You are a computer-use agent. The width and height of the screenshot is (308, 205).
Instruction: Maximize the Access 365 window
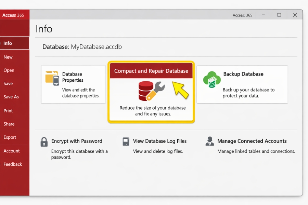[279, 15]
